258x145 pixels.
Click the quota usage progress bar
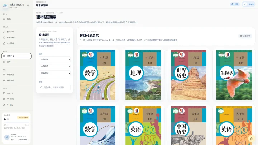(16, 123)
